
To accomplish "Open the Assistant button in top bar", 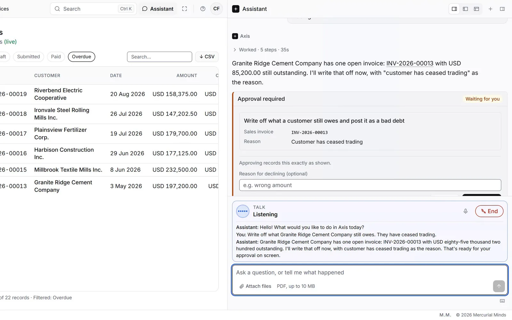I will point(157,9).
